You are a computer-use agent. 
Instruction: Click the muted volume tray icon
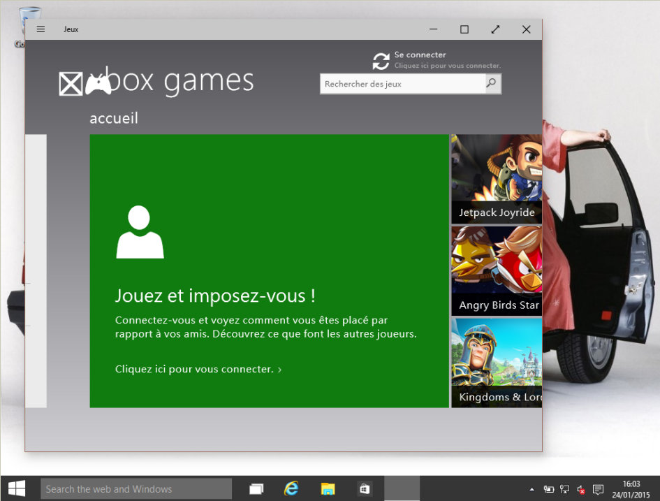tap(580, 489)
